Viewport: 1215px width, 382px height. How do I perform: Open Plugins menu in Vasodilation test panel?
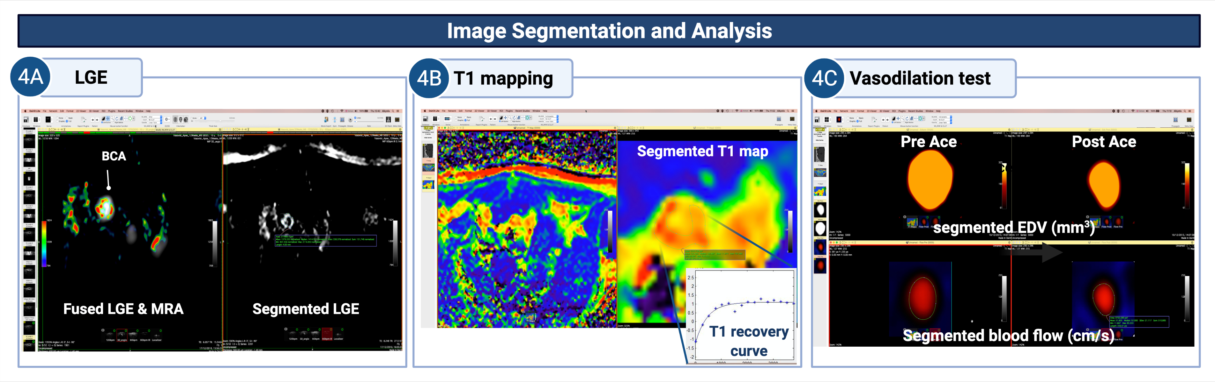[x=902, y=111]
